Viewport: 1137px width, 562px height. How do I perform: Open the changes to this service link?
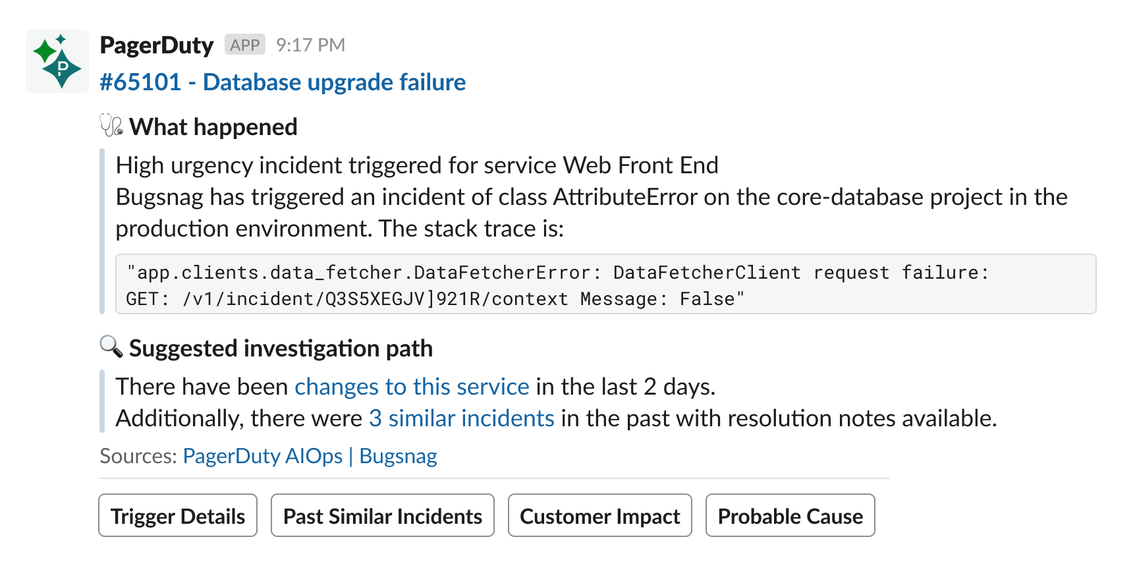point(412,387)
